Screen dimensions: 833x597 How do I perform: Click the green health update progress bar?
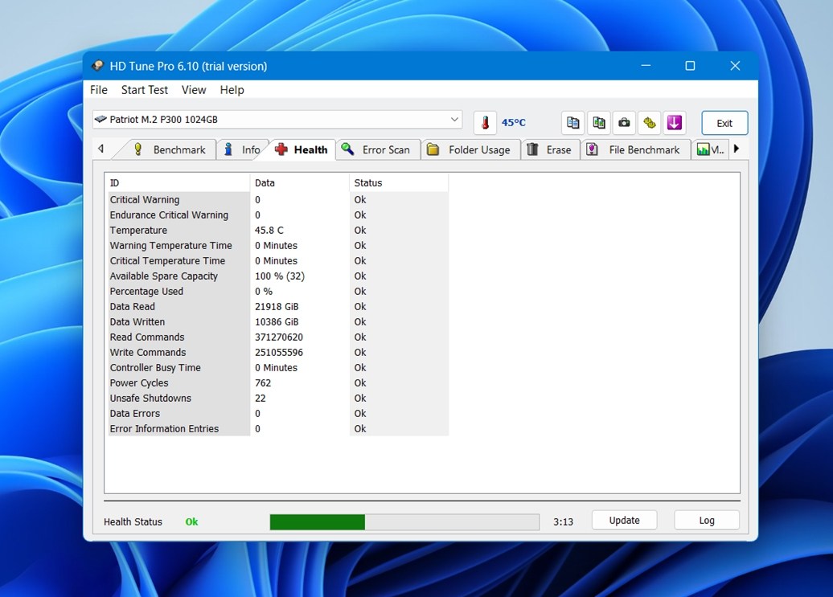coord(404,522)
